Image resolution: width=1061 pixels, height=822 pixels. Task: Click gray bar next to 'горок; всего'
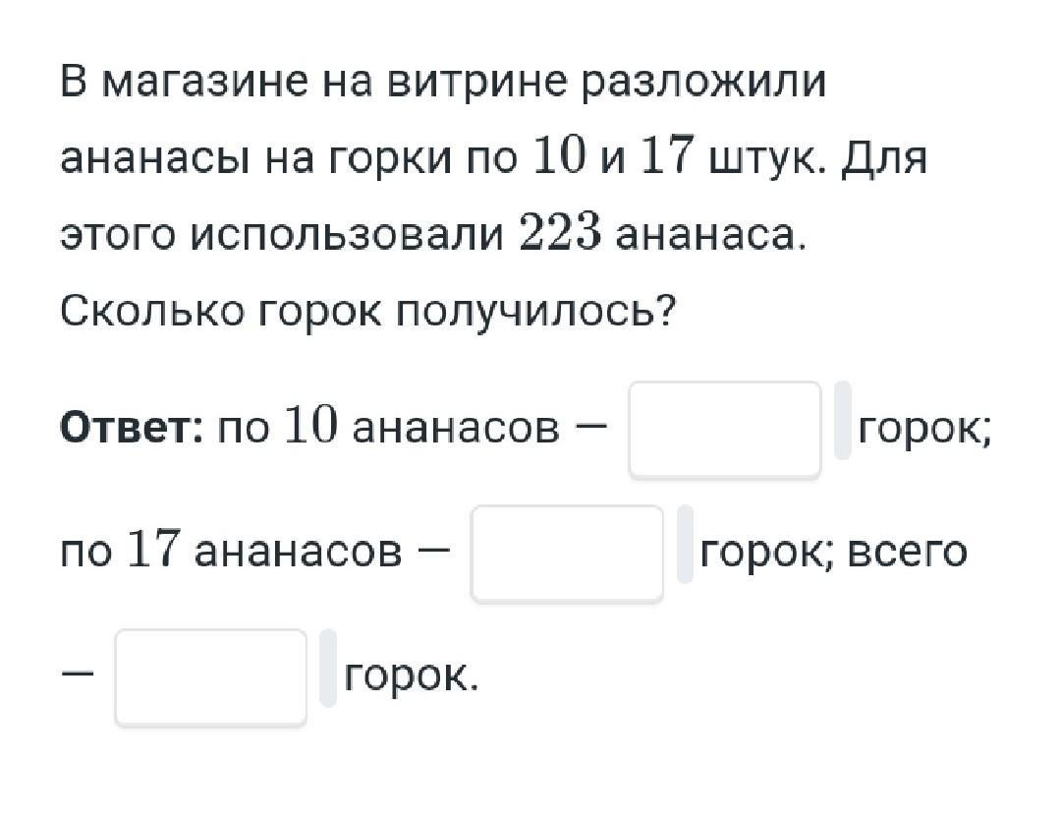pos(686,544)
